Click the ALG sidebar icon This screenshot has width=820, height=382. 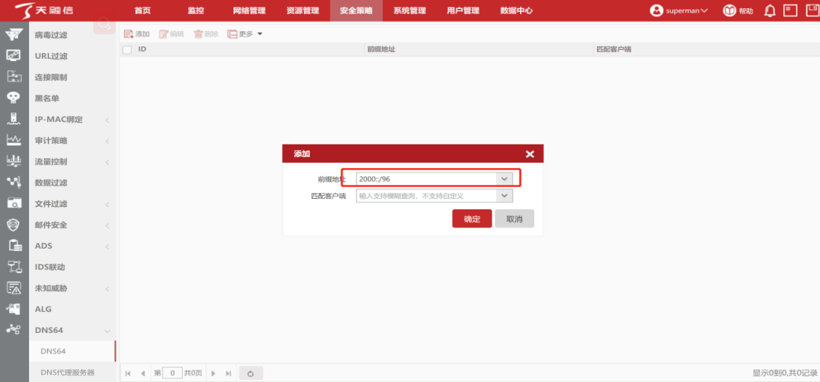click(x=14, y=309)
